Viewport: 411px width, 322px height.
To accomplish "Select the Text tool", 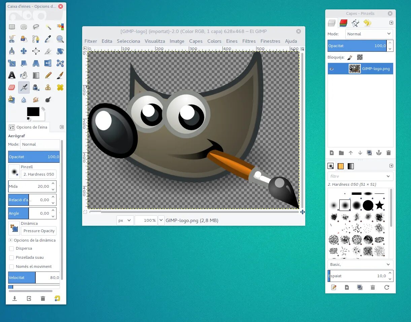I will 12,75.
